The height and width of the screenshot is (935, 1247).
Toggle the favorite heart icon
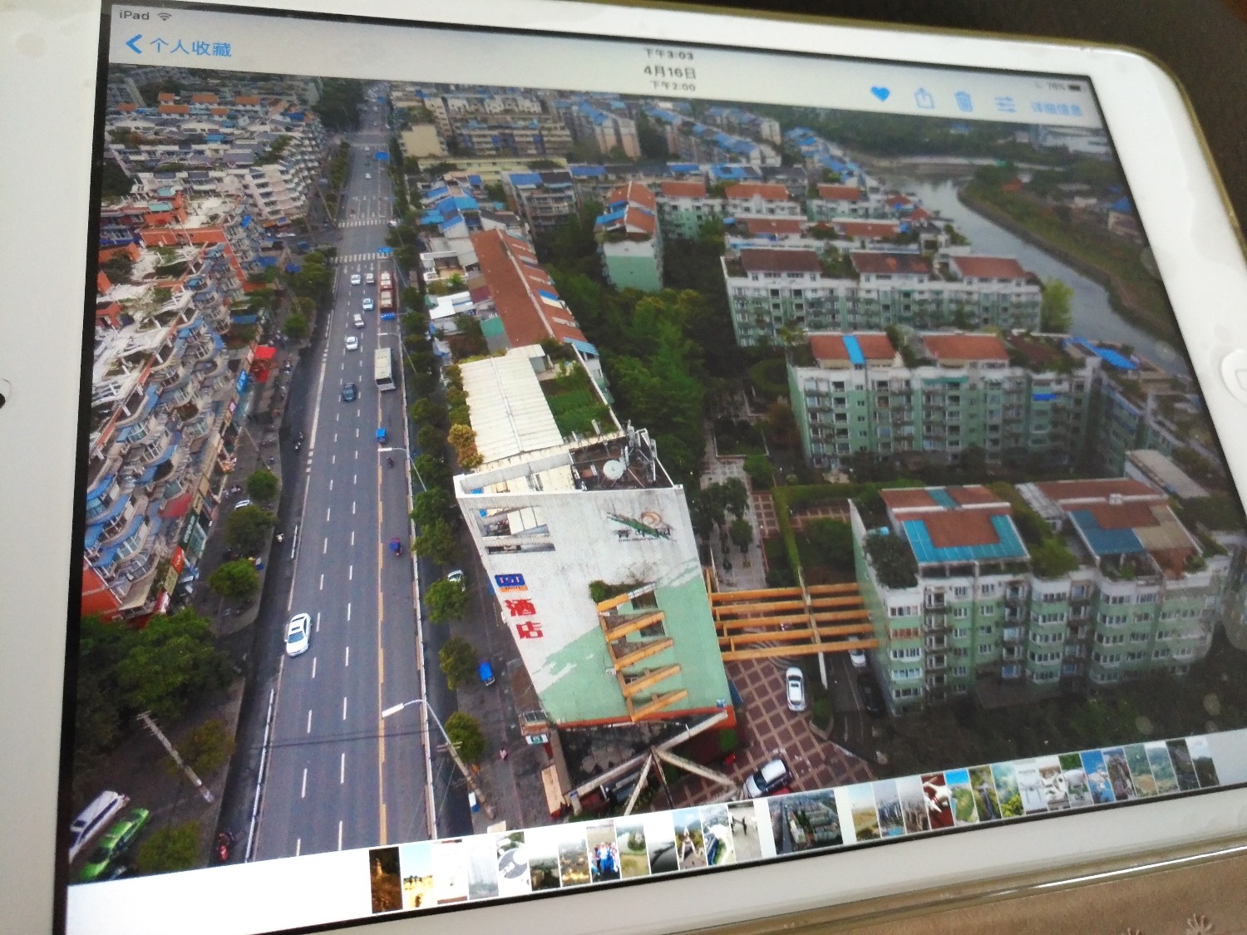(880, 95)
